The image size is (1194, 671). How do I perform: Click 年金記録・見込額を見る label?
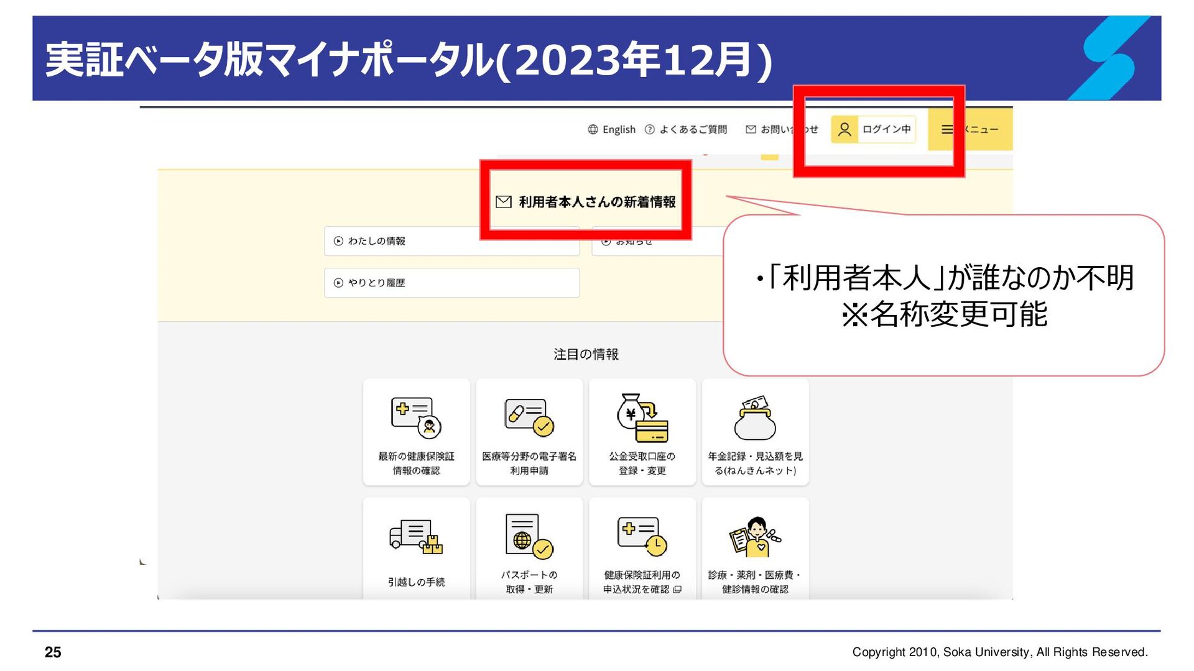[x=755, y=463]
